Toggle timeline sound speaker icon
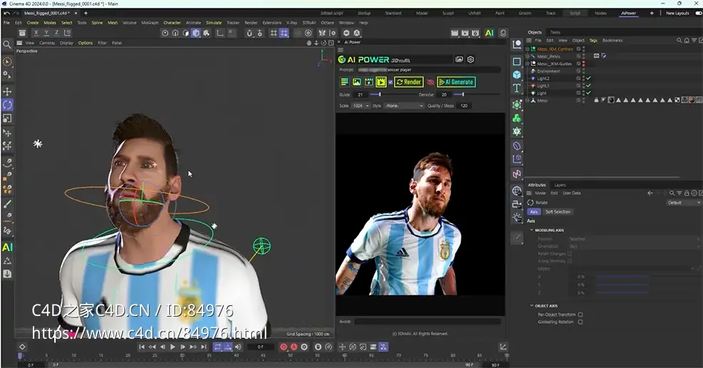The image size is (703, 368). tap(238, 347)
